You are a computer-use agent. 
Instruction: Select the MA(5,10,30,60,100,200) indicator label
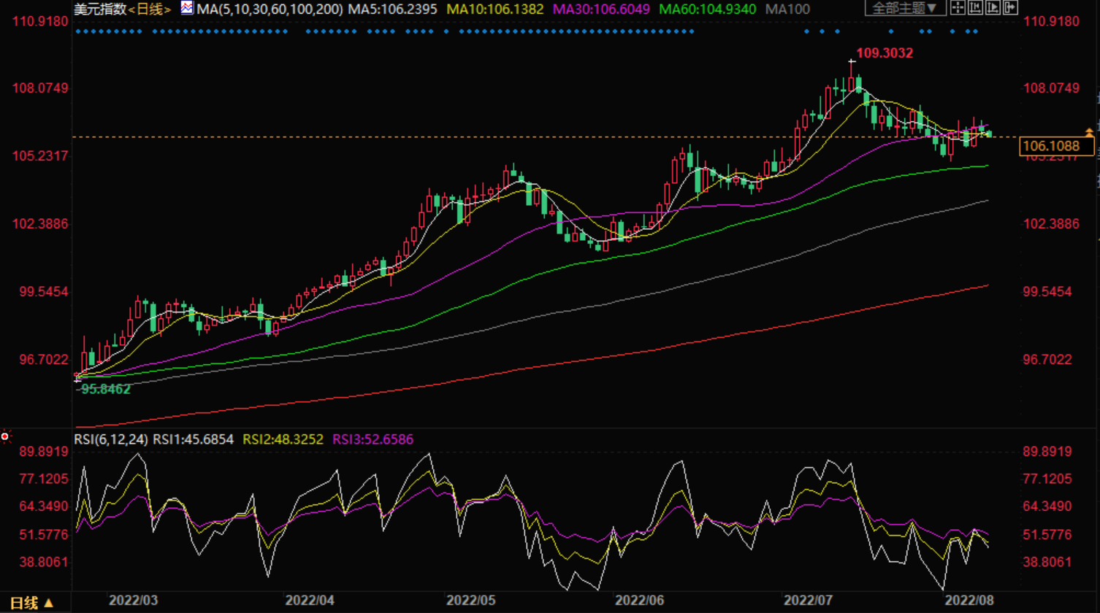270,9
